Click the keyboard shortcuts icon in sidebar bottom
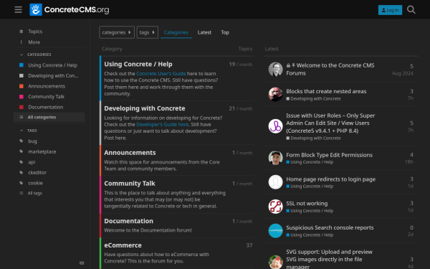The image size is (430, 269). point(82,263)
